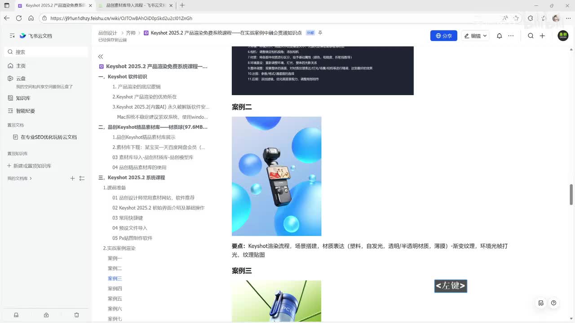Image resolution: width=575 pixels, height=323 pixels.
Task: Close the Keyshot 2025.2 browser tab
Action: [x=90, y=6]
